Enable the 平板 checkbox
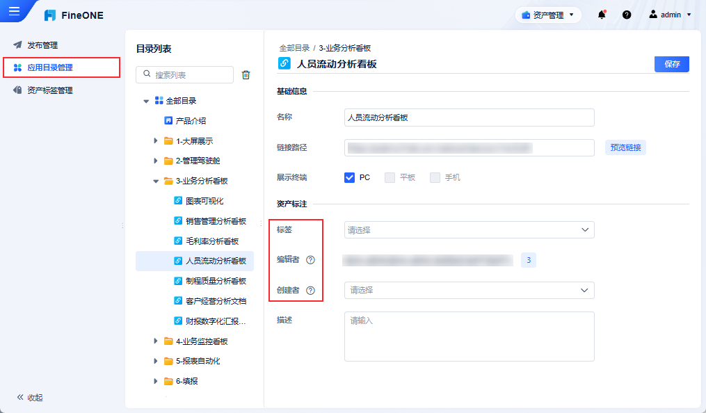Image resolution: width=706 pixels, height=413 pixels. tap(390, 177)
